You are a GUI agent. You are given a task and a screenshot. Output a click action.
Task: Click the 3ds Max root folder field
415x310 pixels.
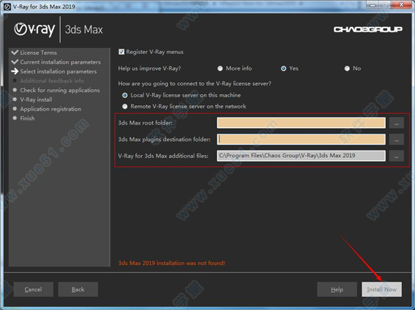(x=301, y=123)
